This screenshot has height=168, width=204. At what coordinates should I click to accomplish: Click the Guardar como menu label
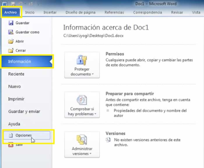click(x=27, y=32)
